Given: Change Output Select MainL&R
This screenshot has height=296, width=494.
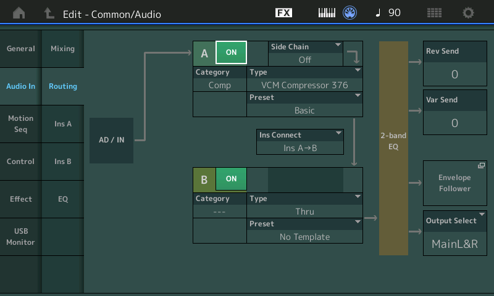Looking at the screenshot, I should tap(454, 232).
